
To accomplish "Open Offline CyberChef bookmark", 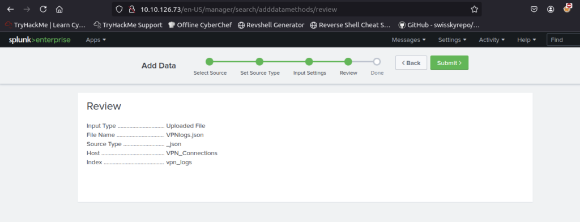I will point(200,25).
